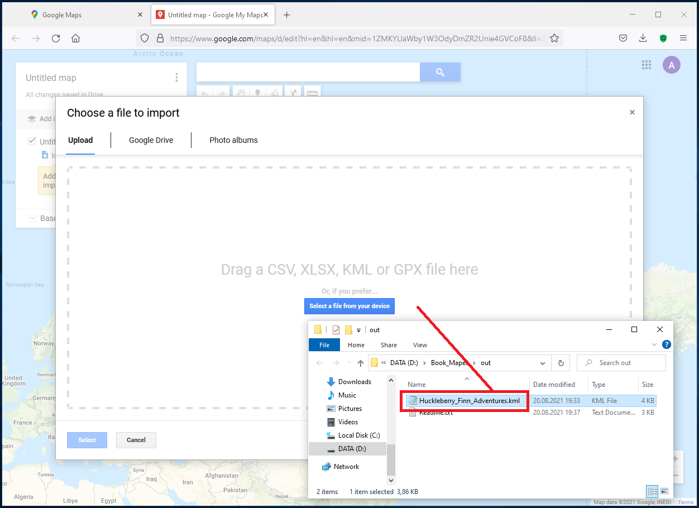
Task: Open Explorer help question mark
Action: [x=666, y=344]
